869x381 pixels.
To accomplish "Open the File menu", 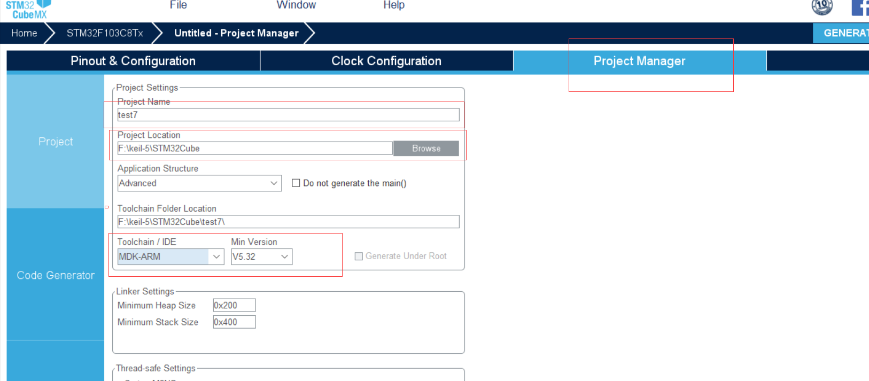I will click(x=179, y=5).
